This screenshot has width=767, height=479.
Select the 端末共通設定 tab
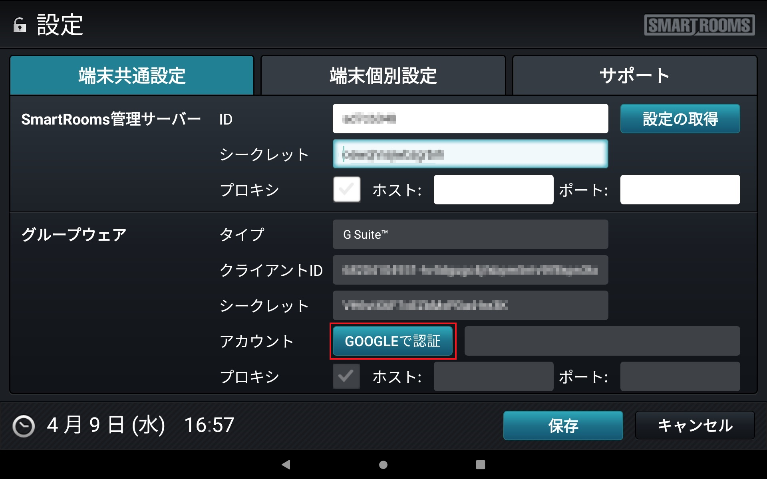pyautogui.click(x=132, y=75)
